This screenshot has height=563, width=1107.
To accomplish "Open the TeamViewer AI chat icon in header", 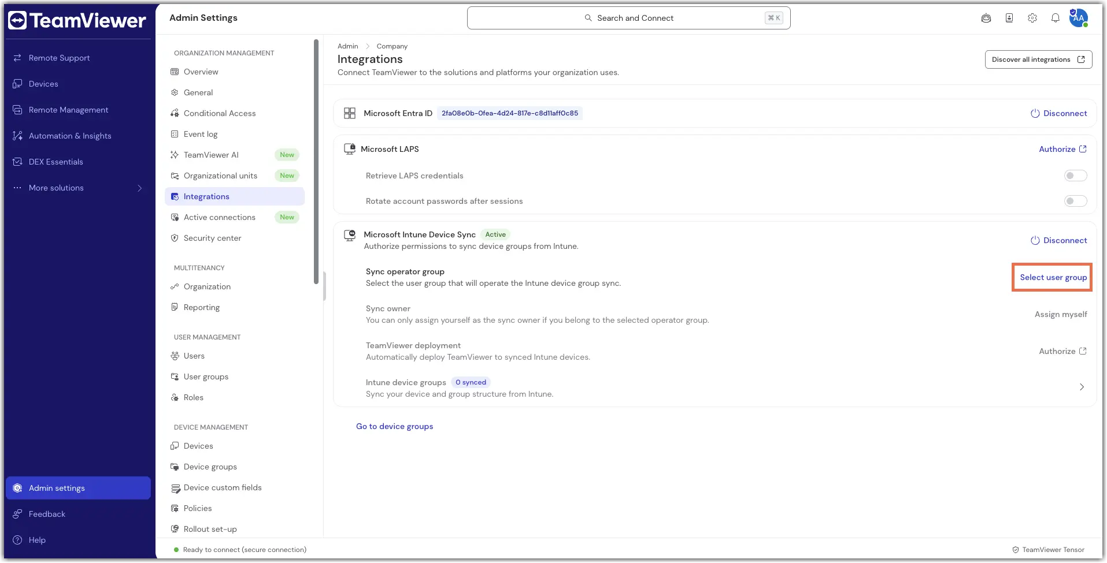I will 986,18.
